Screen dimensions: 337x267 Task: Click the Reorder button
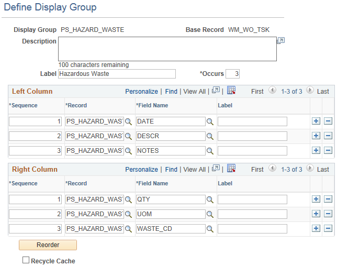pos(48,245)
